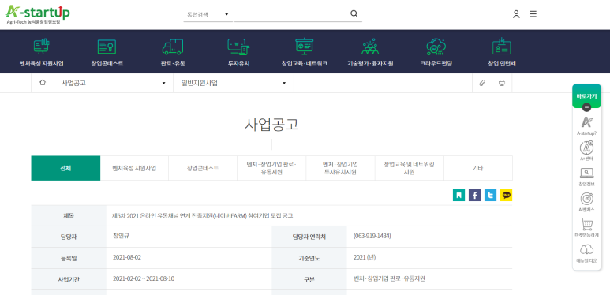610x295 pixels.
Task: Select 창업교육 및 네트워킹 지원 tab
Action: tap(410, 168)
